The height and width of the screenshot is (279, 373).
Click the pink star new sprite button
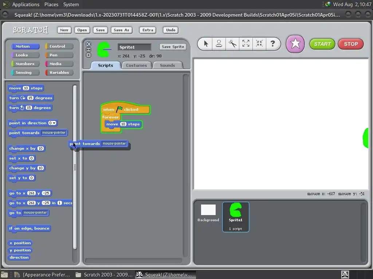coord(295,44)
